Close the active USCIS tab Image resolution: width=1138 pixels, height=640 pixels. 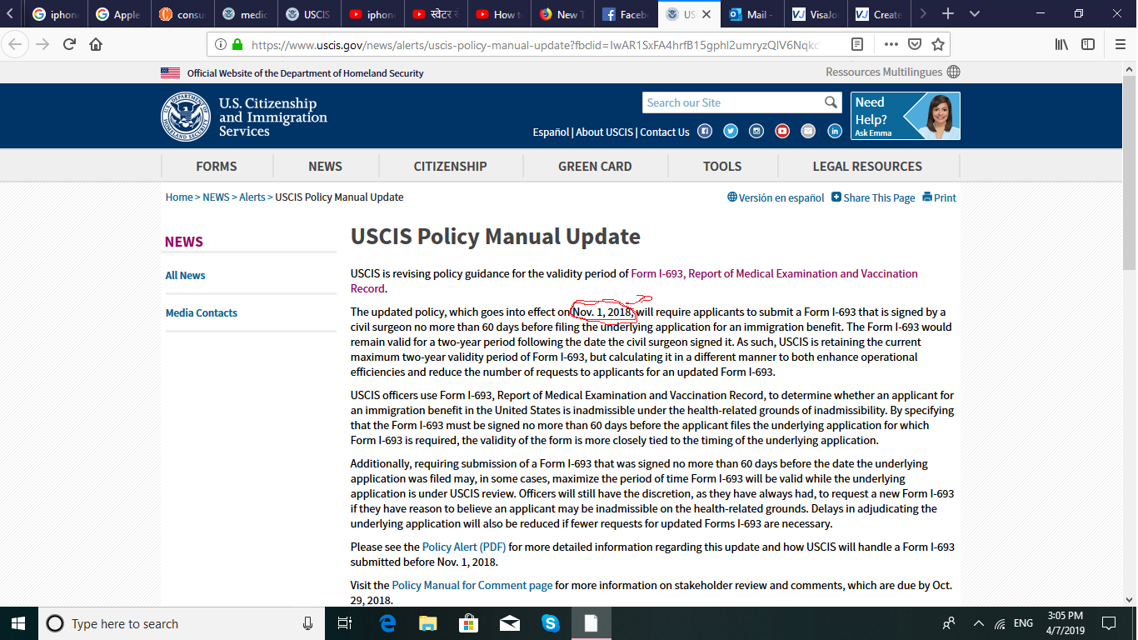click(x=706, y=14)
